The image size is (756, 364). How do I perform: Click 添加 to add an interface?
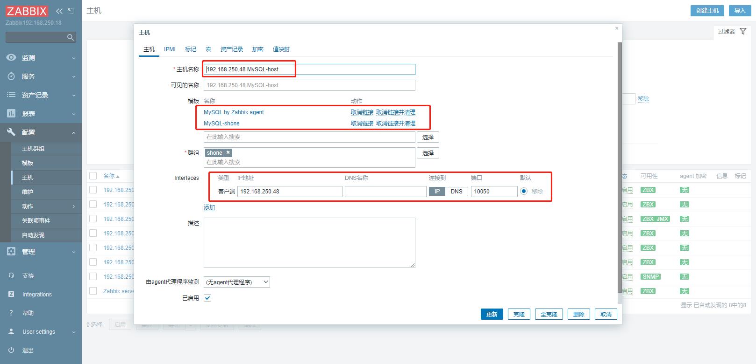point(209,207)
